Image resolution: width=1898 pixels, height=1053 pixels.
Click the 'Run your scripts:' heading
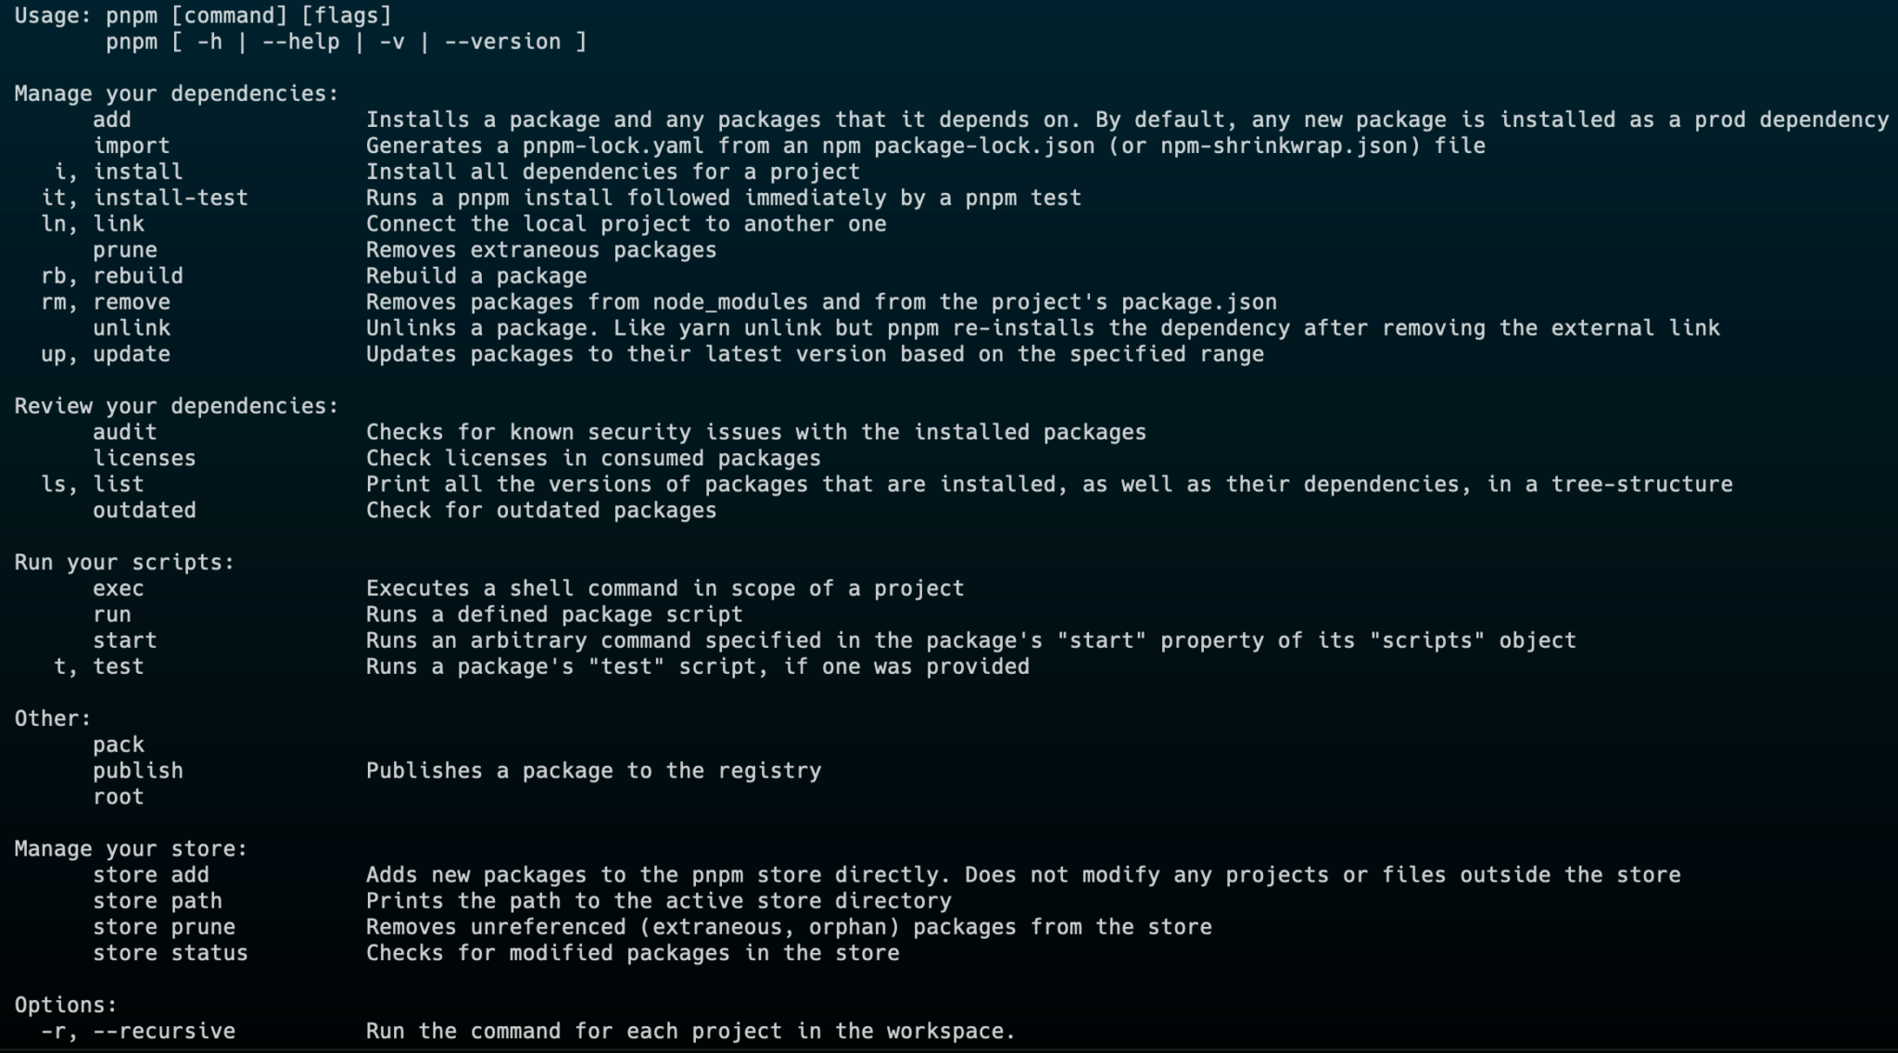(125, 563)
